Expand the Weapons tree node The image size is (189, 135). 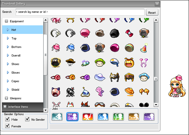[6, 98]
